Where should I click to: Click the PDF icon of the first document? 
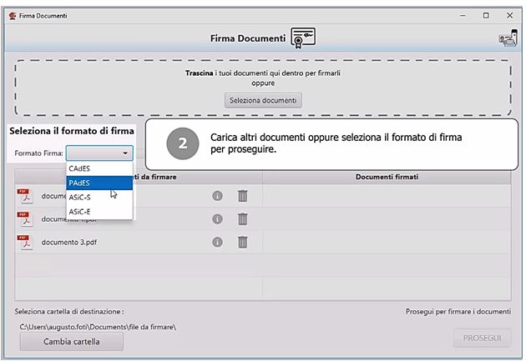(26, 196)
